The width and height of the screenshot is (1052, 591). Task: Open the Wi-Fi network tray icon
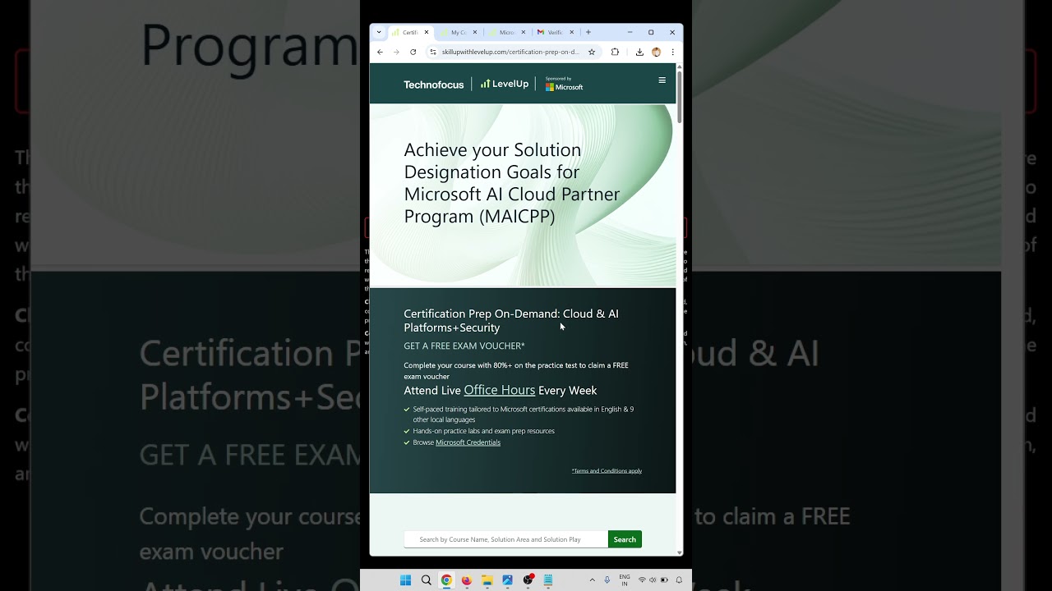[x=642, y=580]
